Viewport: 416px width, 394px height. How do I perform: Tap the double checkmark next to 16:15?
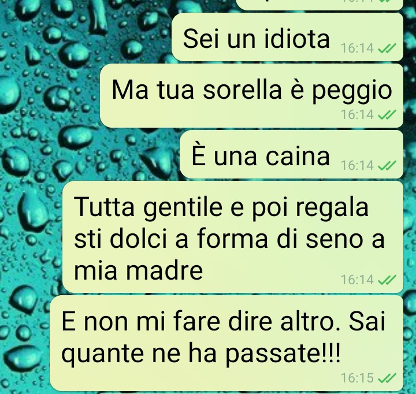[387, 378]
